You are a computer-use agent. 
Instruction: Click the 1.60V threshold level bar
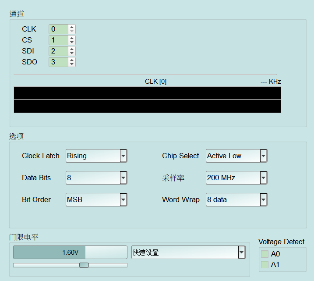[x=70, y=253]
